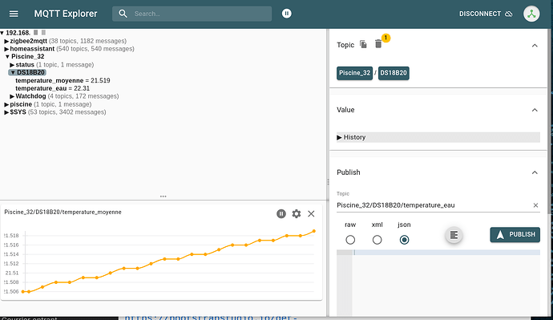
Task: Copy the topic to the clipboard
Action: click(363, 44)
